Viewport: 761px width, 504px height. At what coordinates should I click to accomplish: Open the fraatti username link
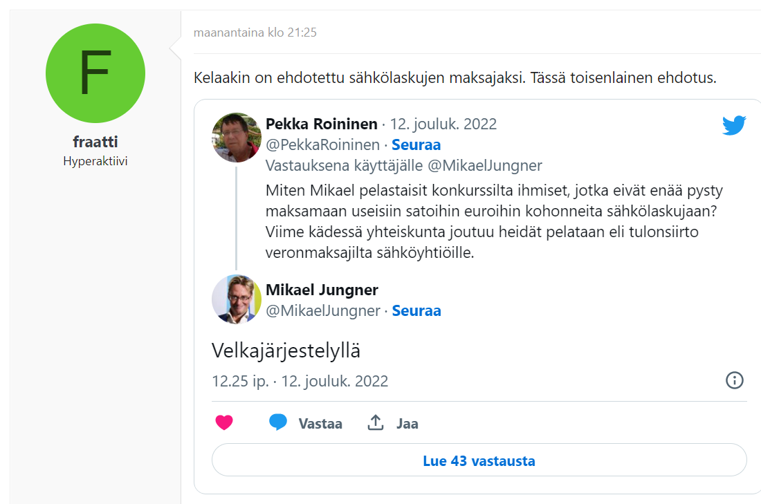[95, 142]
